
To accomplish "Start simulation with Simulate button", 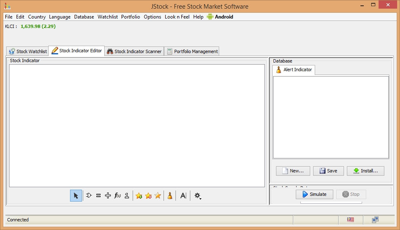I will tap(314, 194).
